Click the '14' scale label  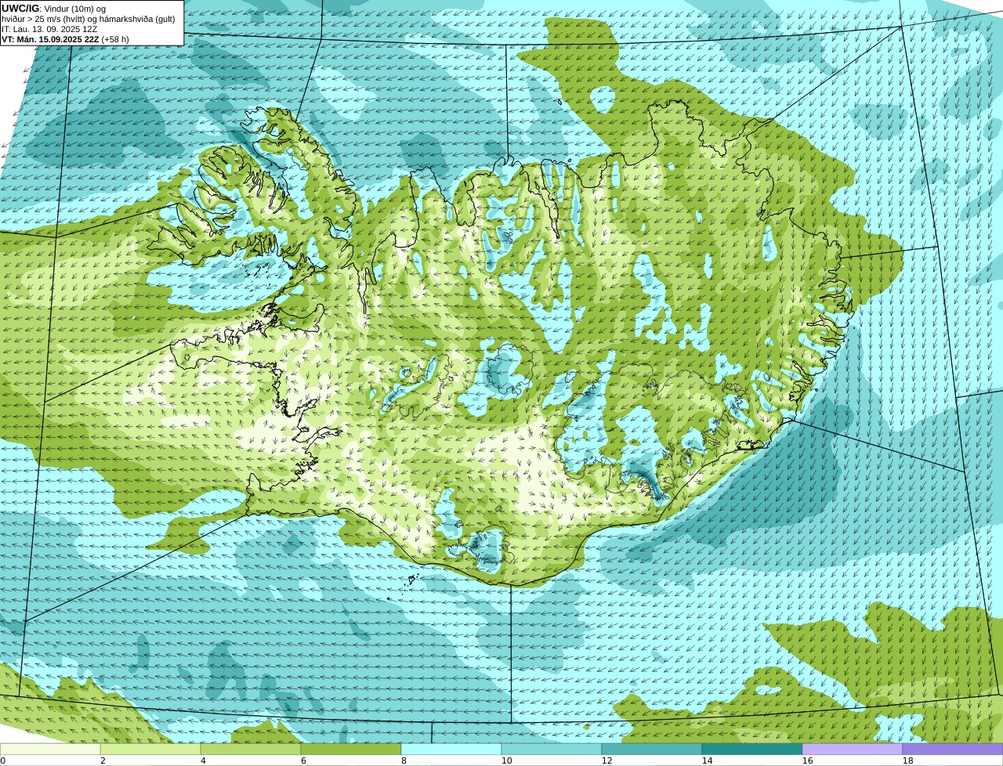(x=707, y=761)
